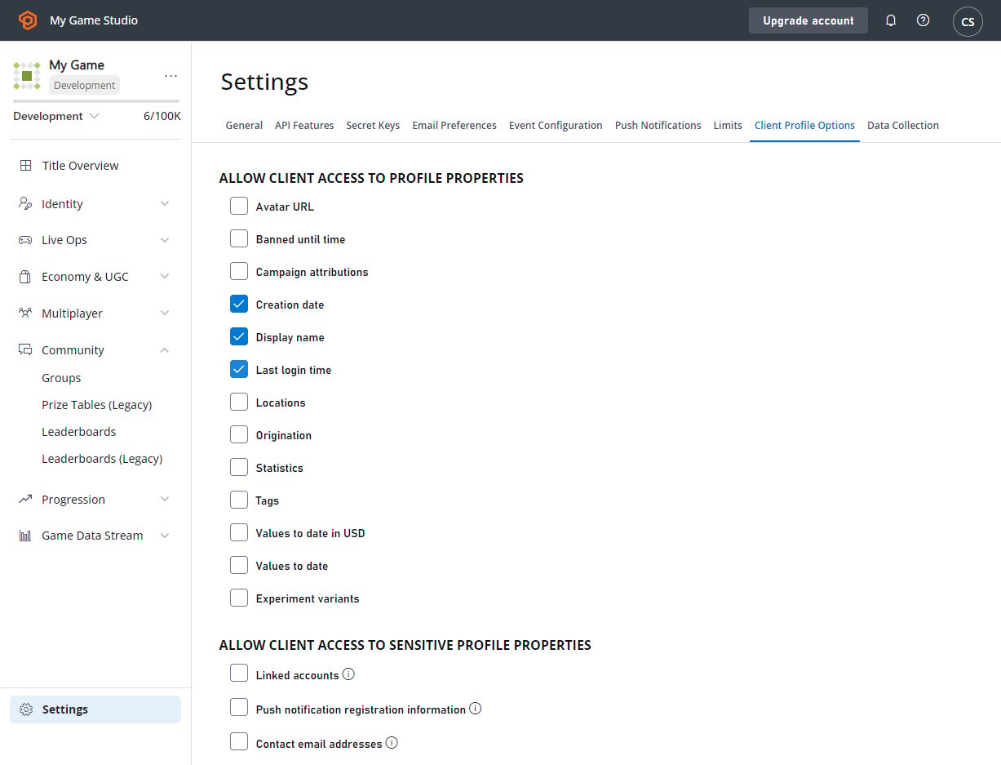Open the Push Notifications tab
Screen dimensions: 1001x765
tap(658, 126)
